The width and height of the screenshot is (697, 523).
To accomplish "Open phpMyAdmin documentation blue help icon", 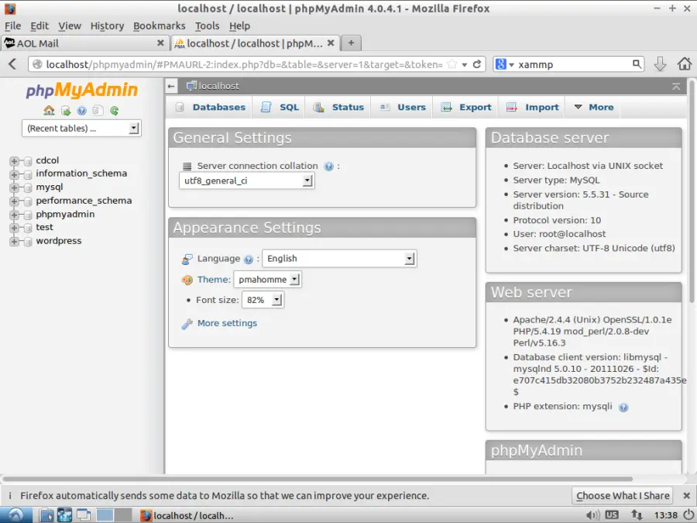I will (82, 110).
